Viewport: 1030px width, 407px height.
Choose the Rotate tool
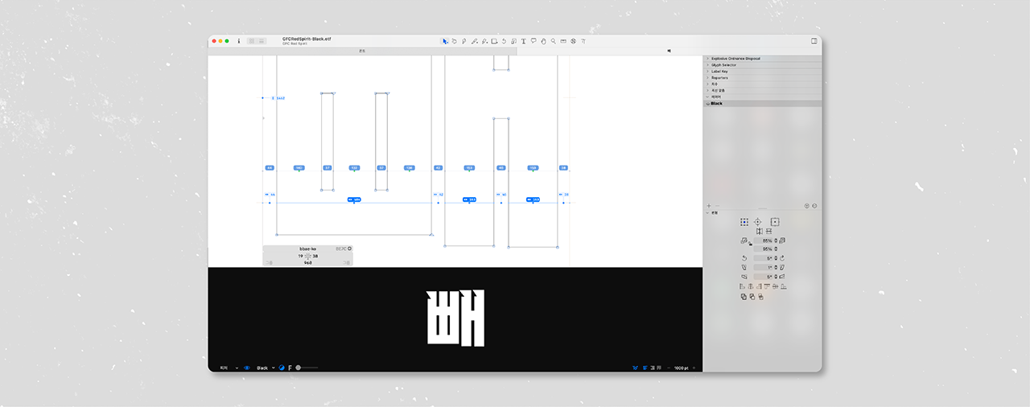pyautogui.click(x=504, y=41)
